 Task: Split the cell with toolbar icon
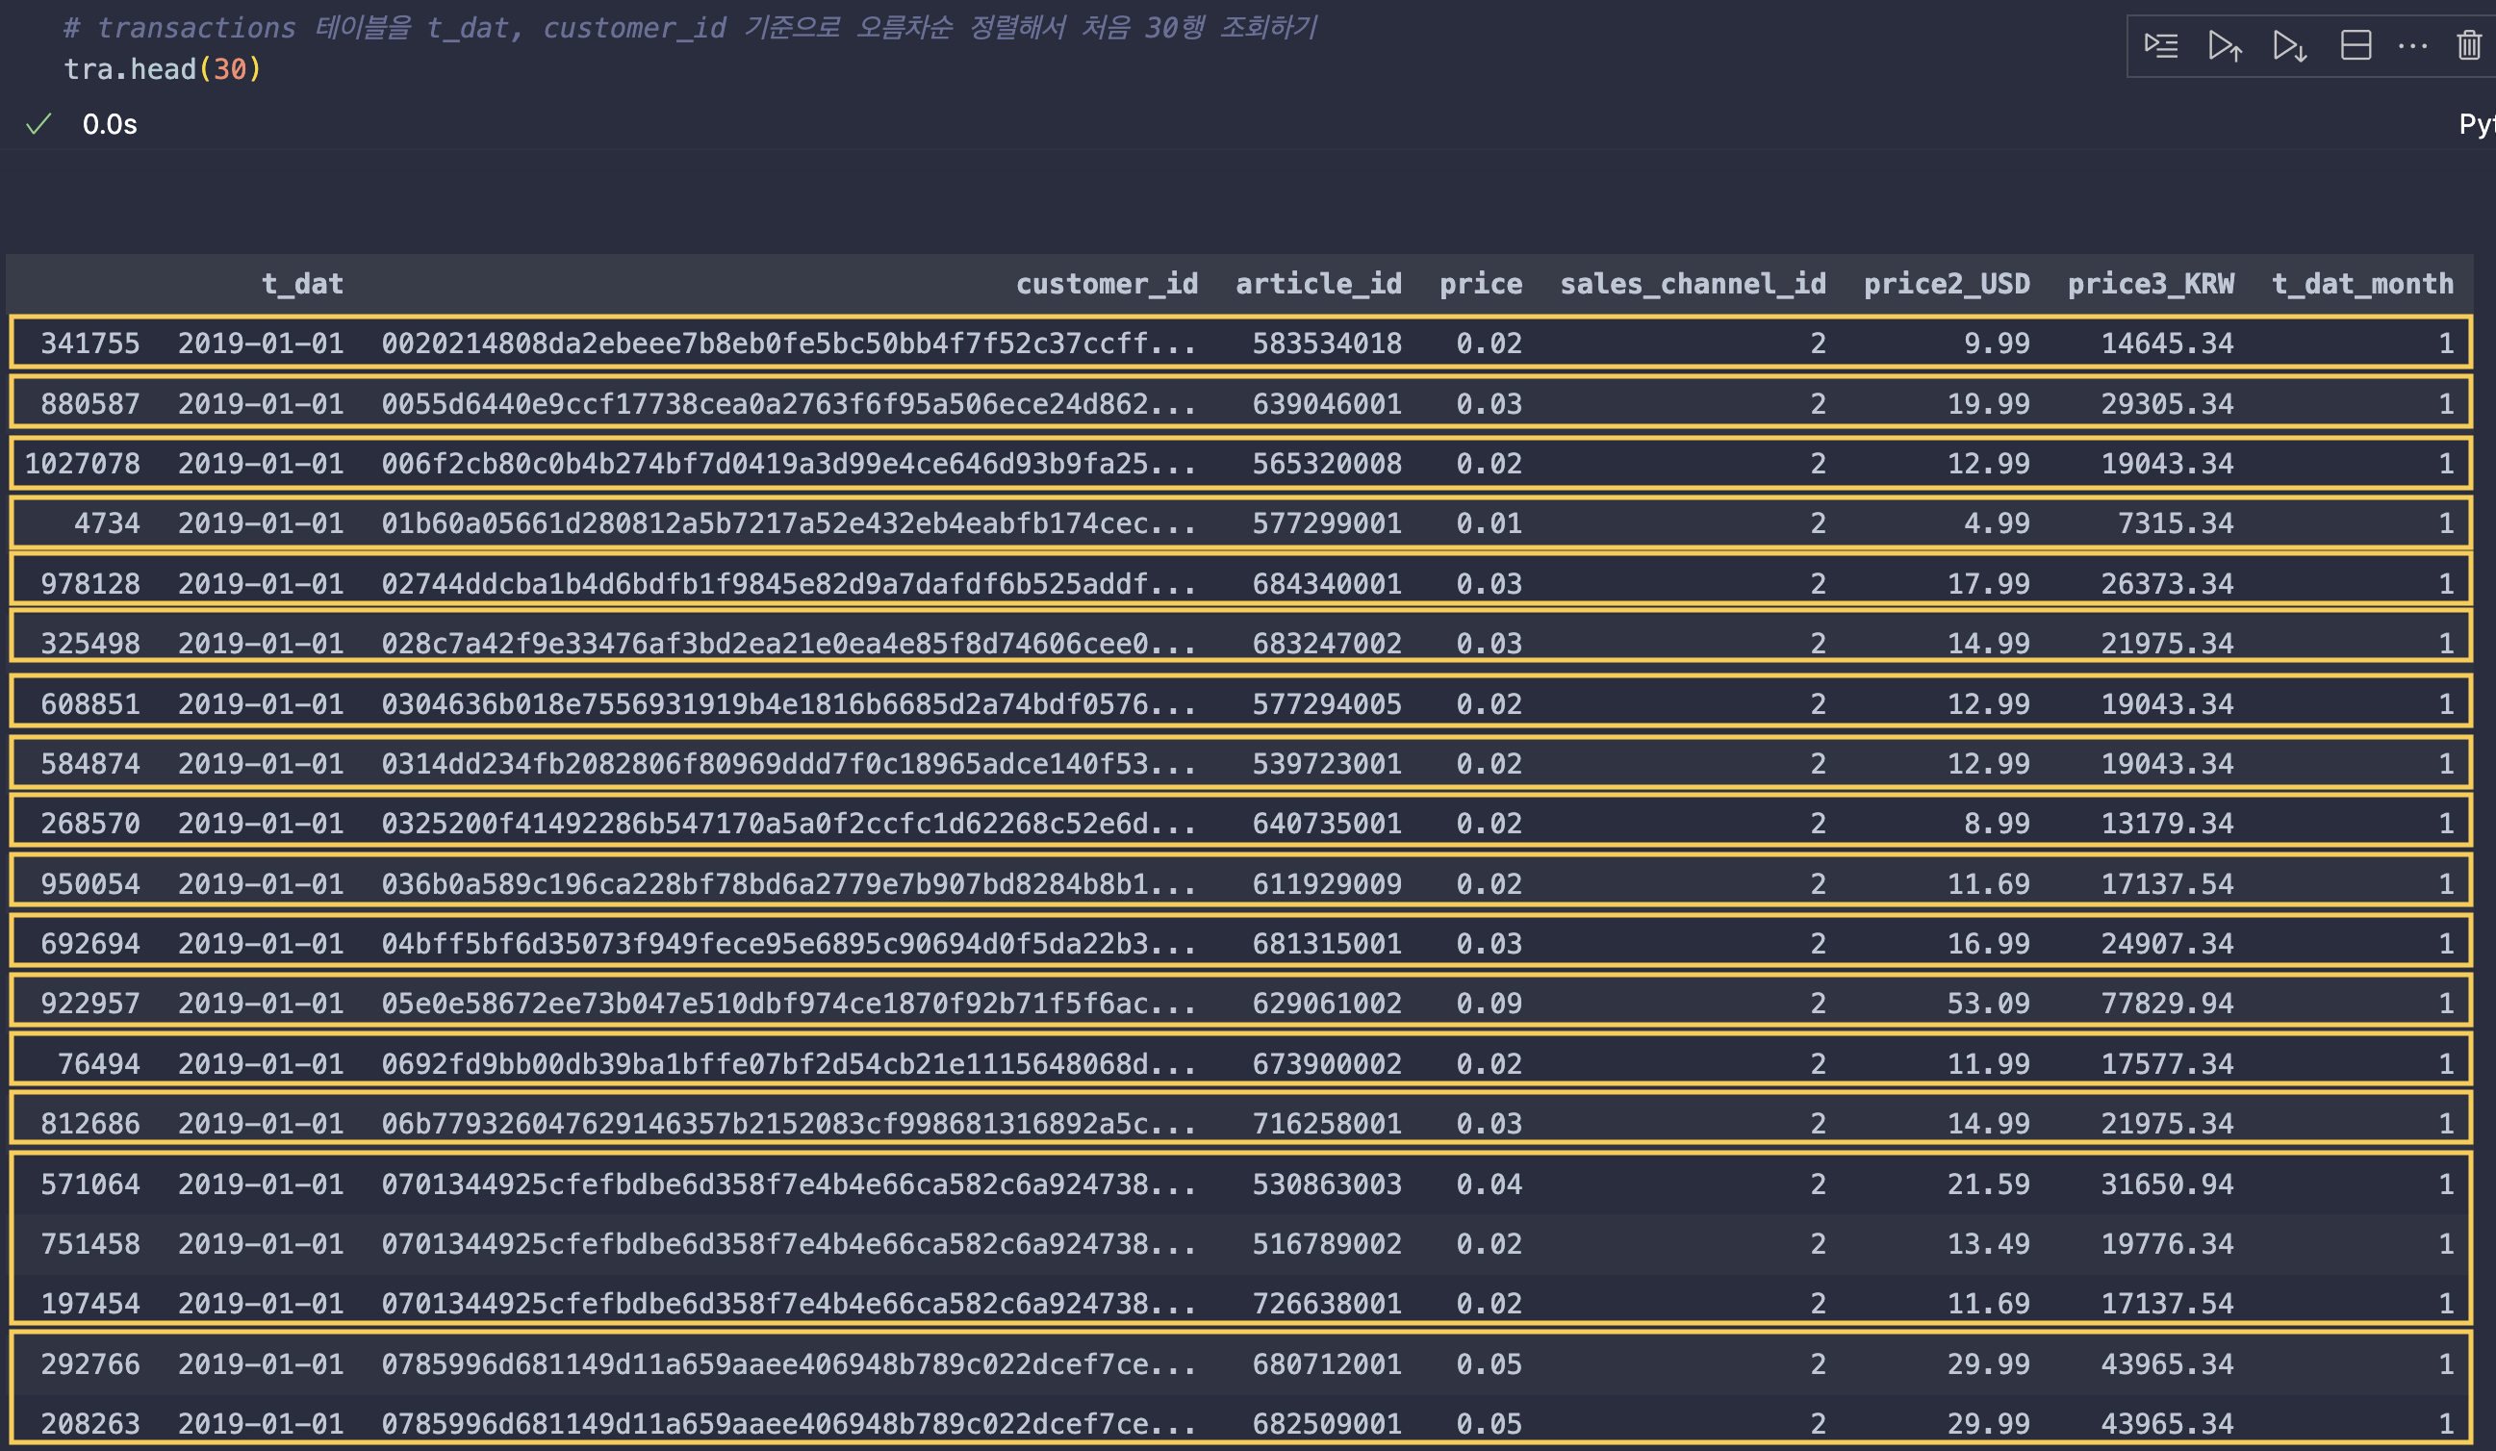[2356, 45]
